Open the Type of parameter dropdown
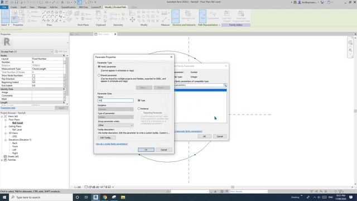This screenshot has width=357, height=201. click(115, 117)
